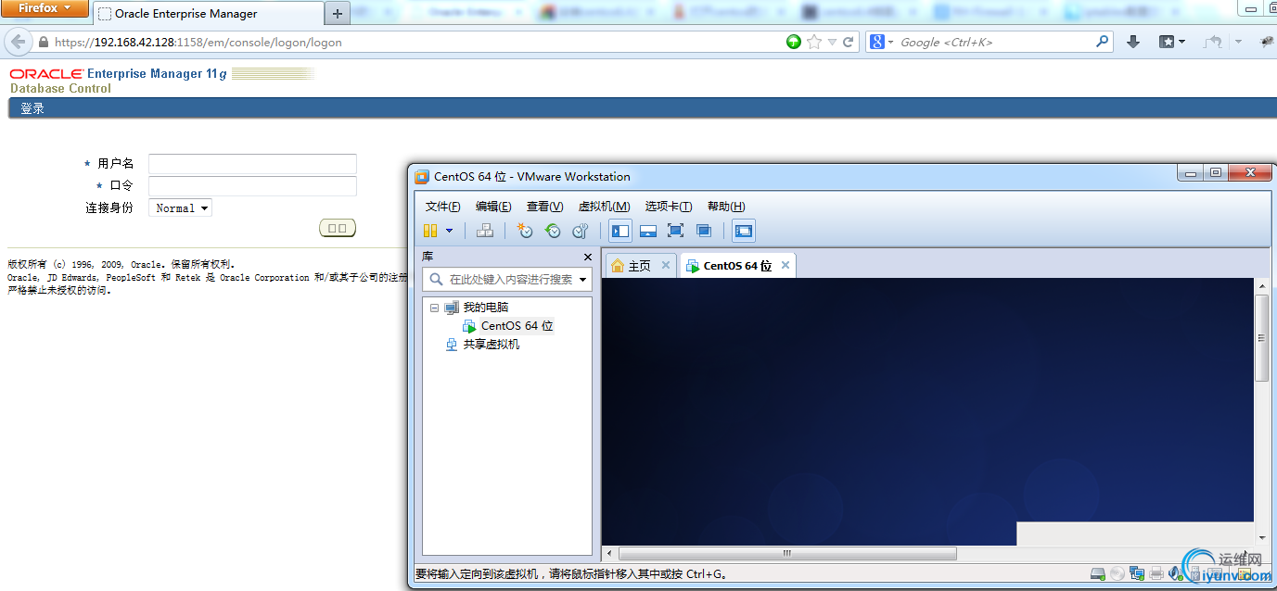This screenshot has height=591, width=1277.
Task: Pause the VM with the suspend icon
Action: point(430,231)
